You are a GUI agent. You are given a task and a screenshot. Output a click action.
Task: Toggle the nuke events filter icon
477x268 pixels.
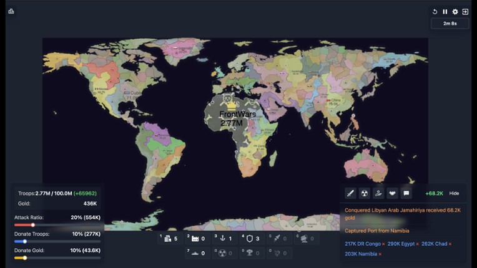[x=365, y=193]
